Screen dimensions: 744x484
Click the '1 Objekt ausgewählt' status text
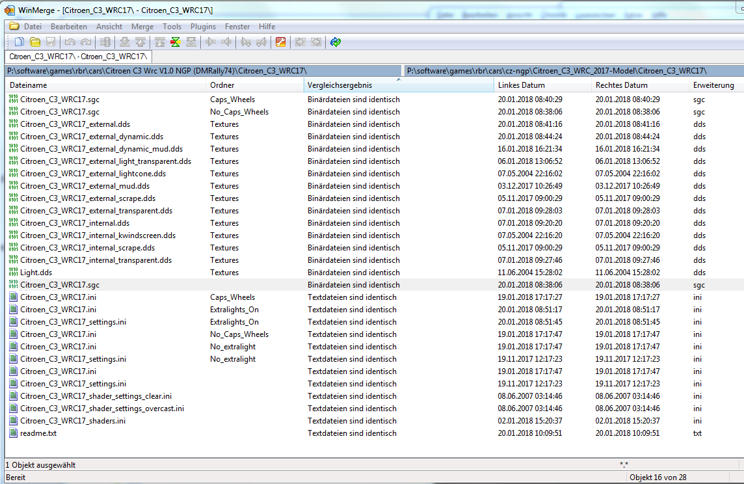(40, 465)
